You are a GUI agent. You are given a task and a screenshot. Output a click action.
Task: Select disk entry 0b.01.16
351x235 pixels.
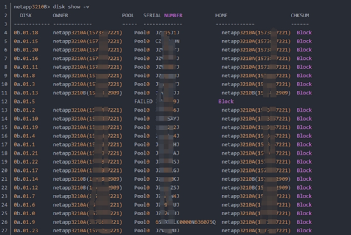tap(26, 59)
